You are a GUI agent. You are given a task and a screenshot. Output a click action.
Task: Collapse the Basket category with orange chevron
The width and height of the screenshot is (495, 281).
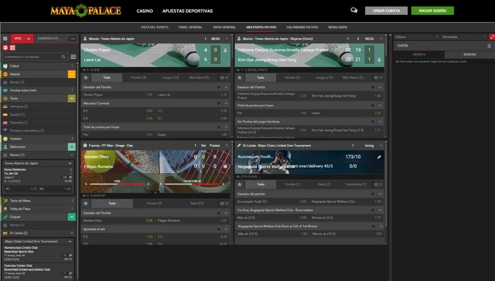coord(72,74)
